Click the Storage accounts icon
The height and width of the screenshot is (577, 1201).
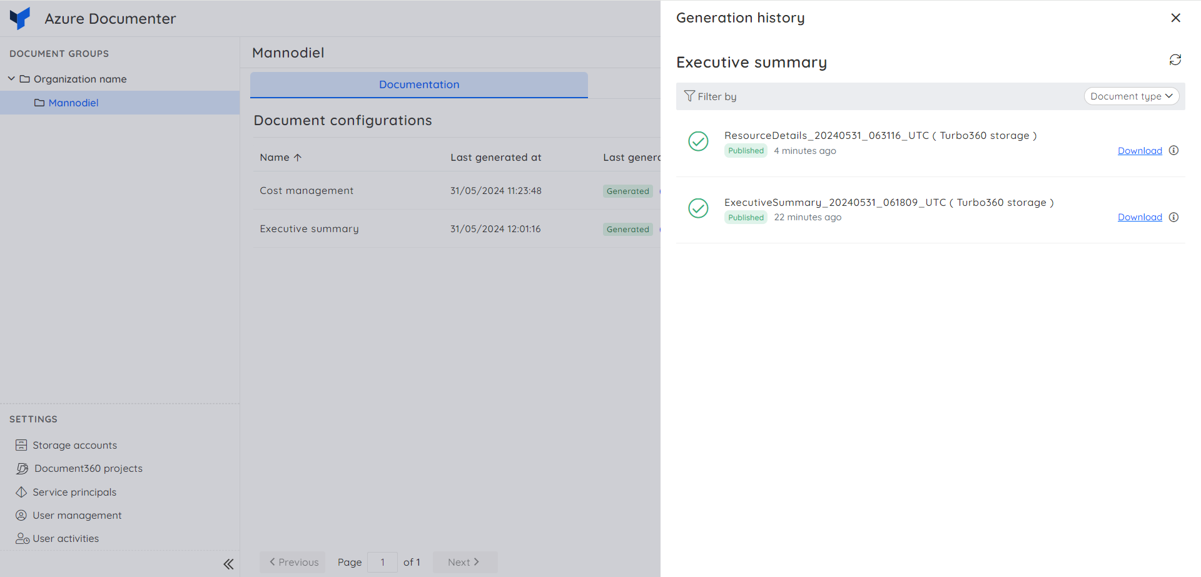[21, 445]
